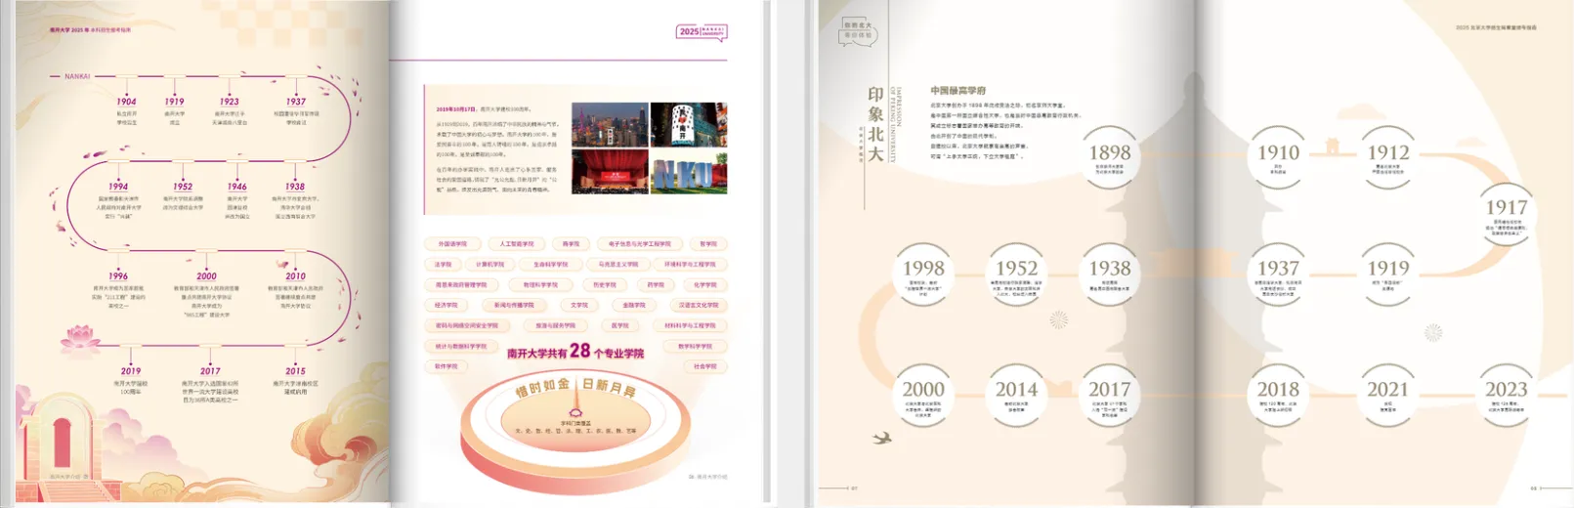
Task: Click the 软件学院 college tag
Action: [446, 366]
